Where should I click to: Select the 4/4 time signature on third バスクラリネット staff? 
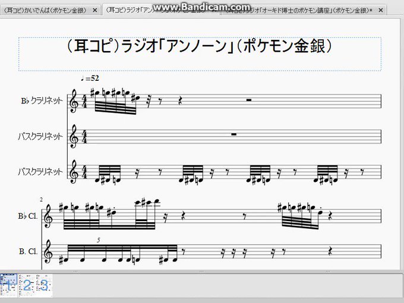tap(84, 172)
